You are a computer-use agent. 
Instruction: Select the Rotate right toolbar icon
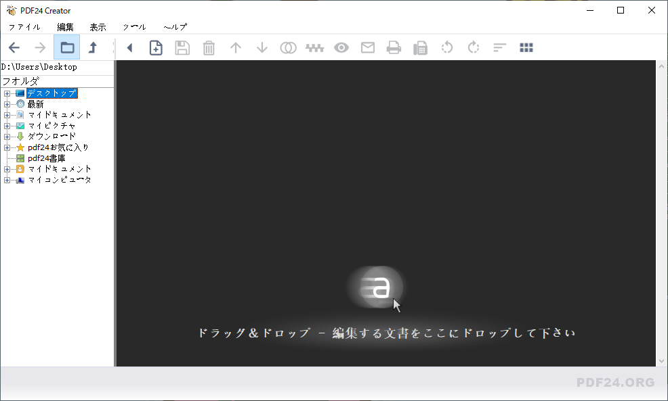pyautogui.click(x=473, y=47)
